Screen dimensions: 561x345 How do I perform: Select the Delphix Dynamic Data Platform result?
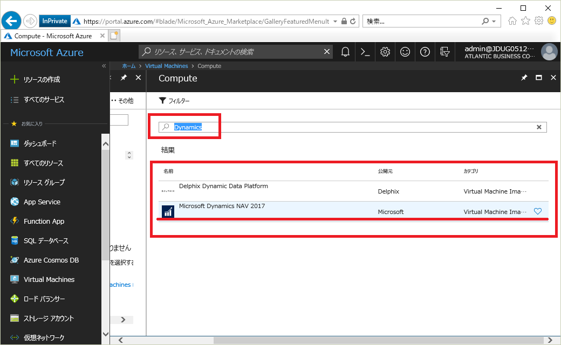(353, 191)
